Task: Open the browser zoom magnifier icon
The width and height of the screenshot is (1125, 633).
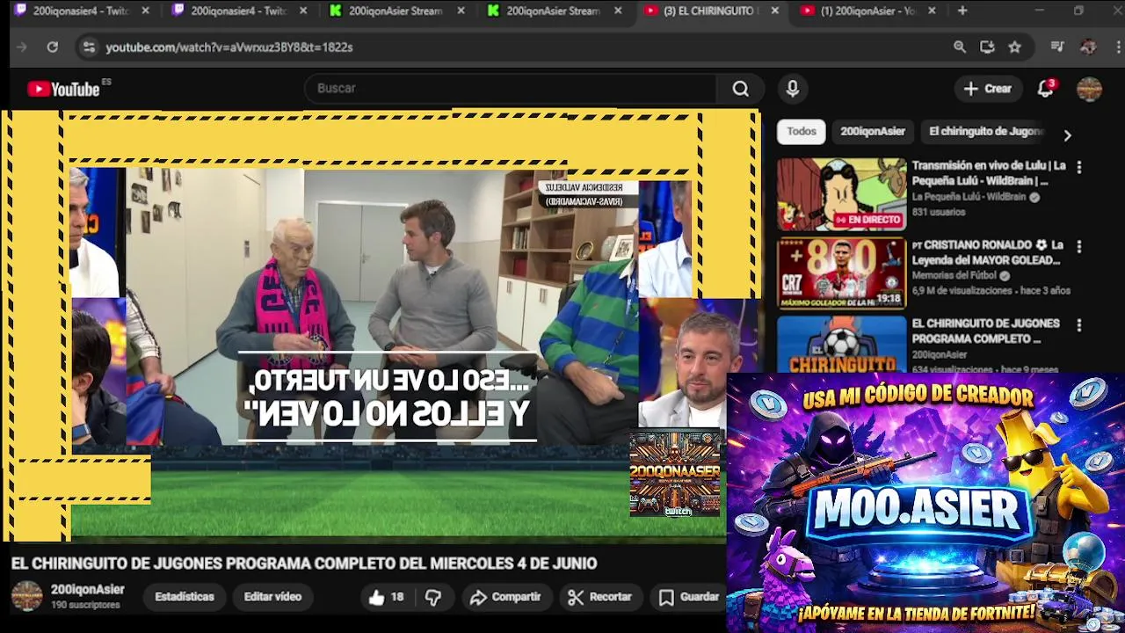Action: click(960, 47)
